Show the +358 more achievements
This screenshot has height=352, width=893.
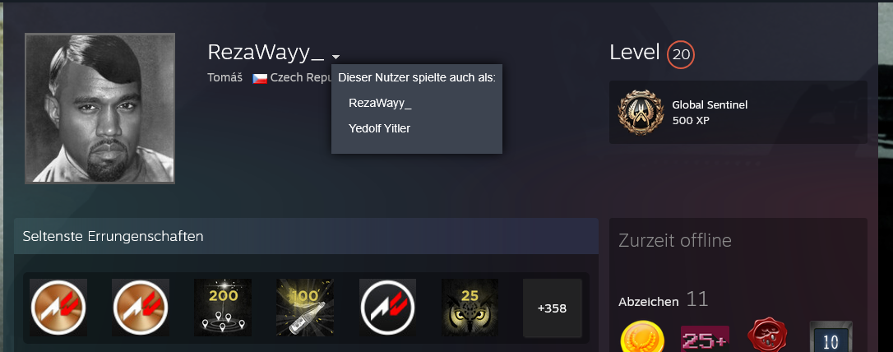tap(552, 308)
